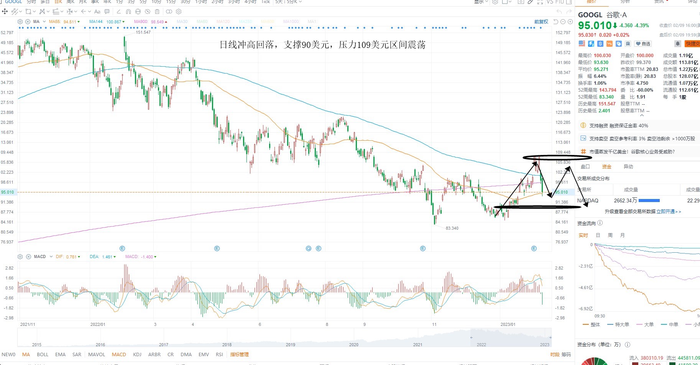Open the MACD indicator dropdown chevron
This screenshot has width=700, height=365.
pyautogui.click(x=51, y=256)
